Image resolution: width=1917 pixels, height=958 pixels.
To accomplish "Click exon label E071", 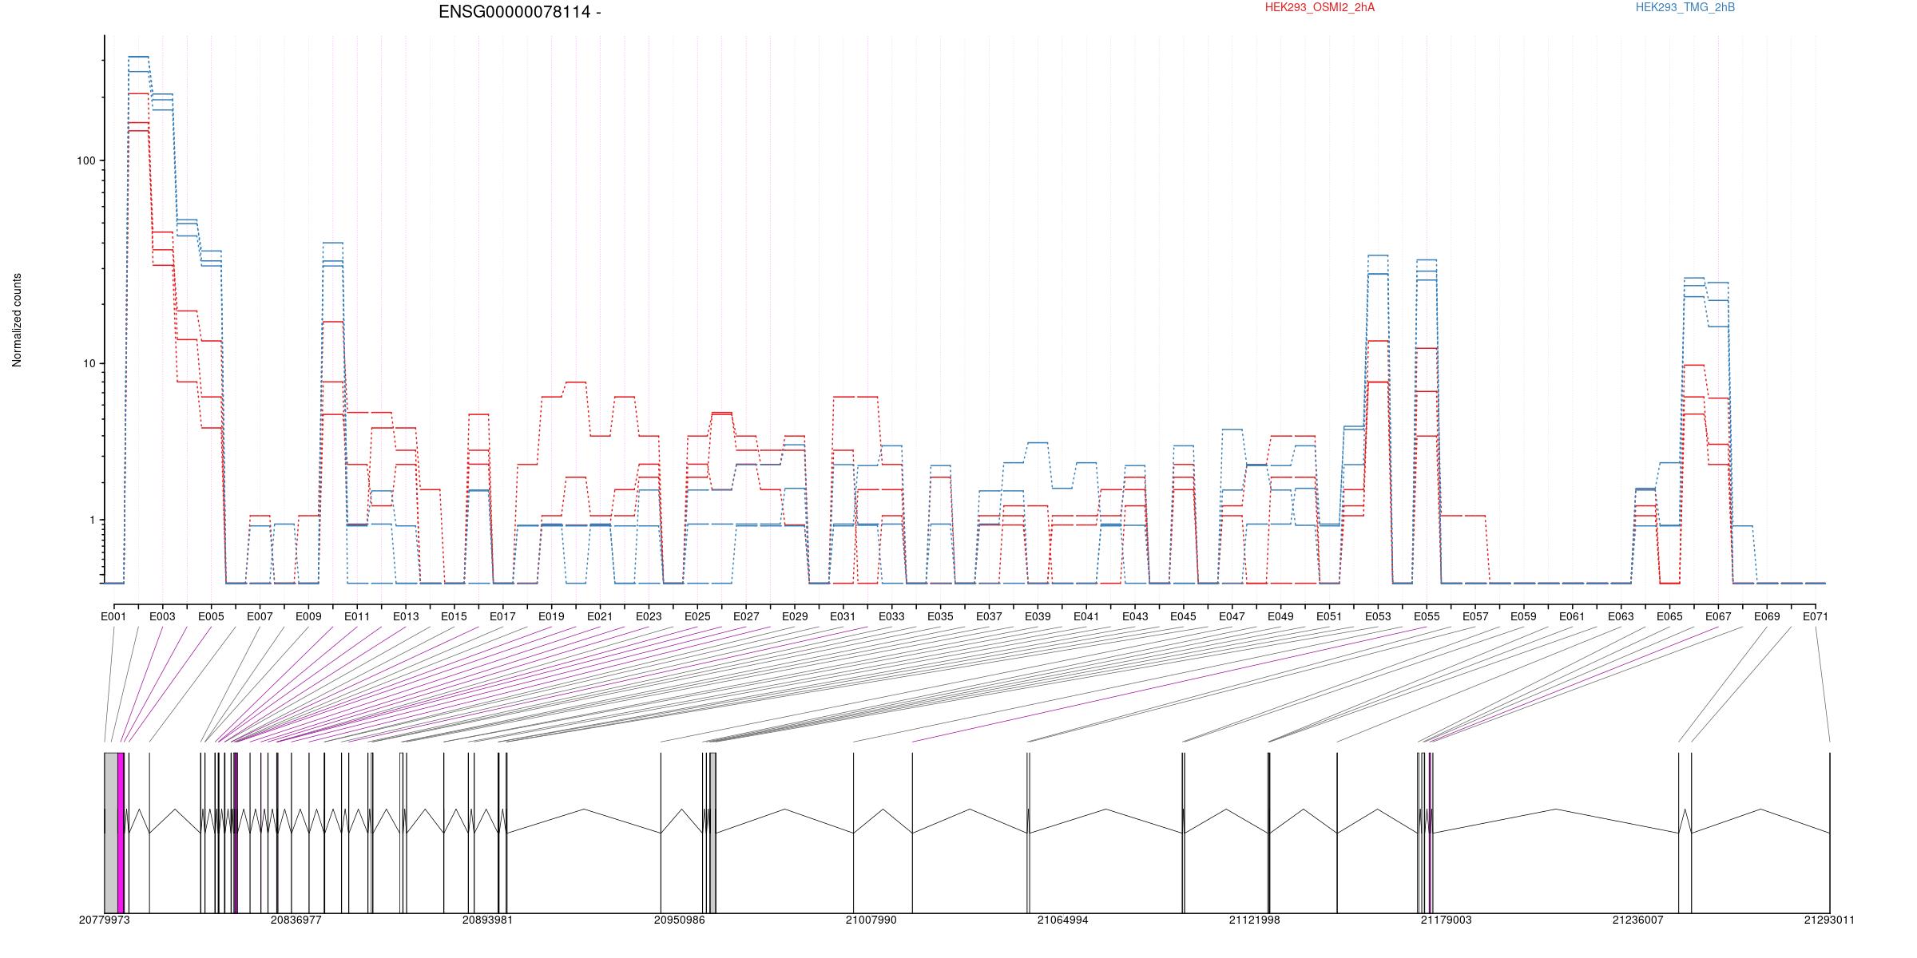I will pyautogui.click(x=1816, y=616).
